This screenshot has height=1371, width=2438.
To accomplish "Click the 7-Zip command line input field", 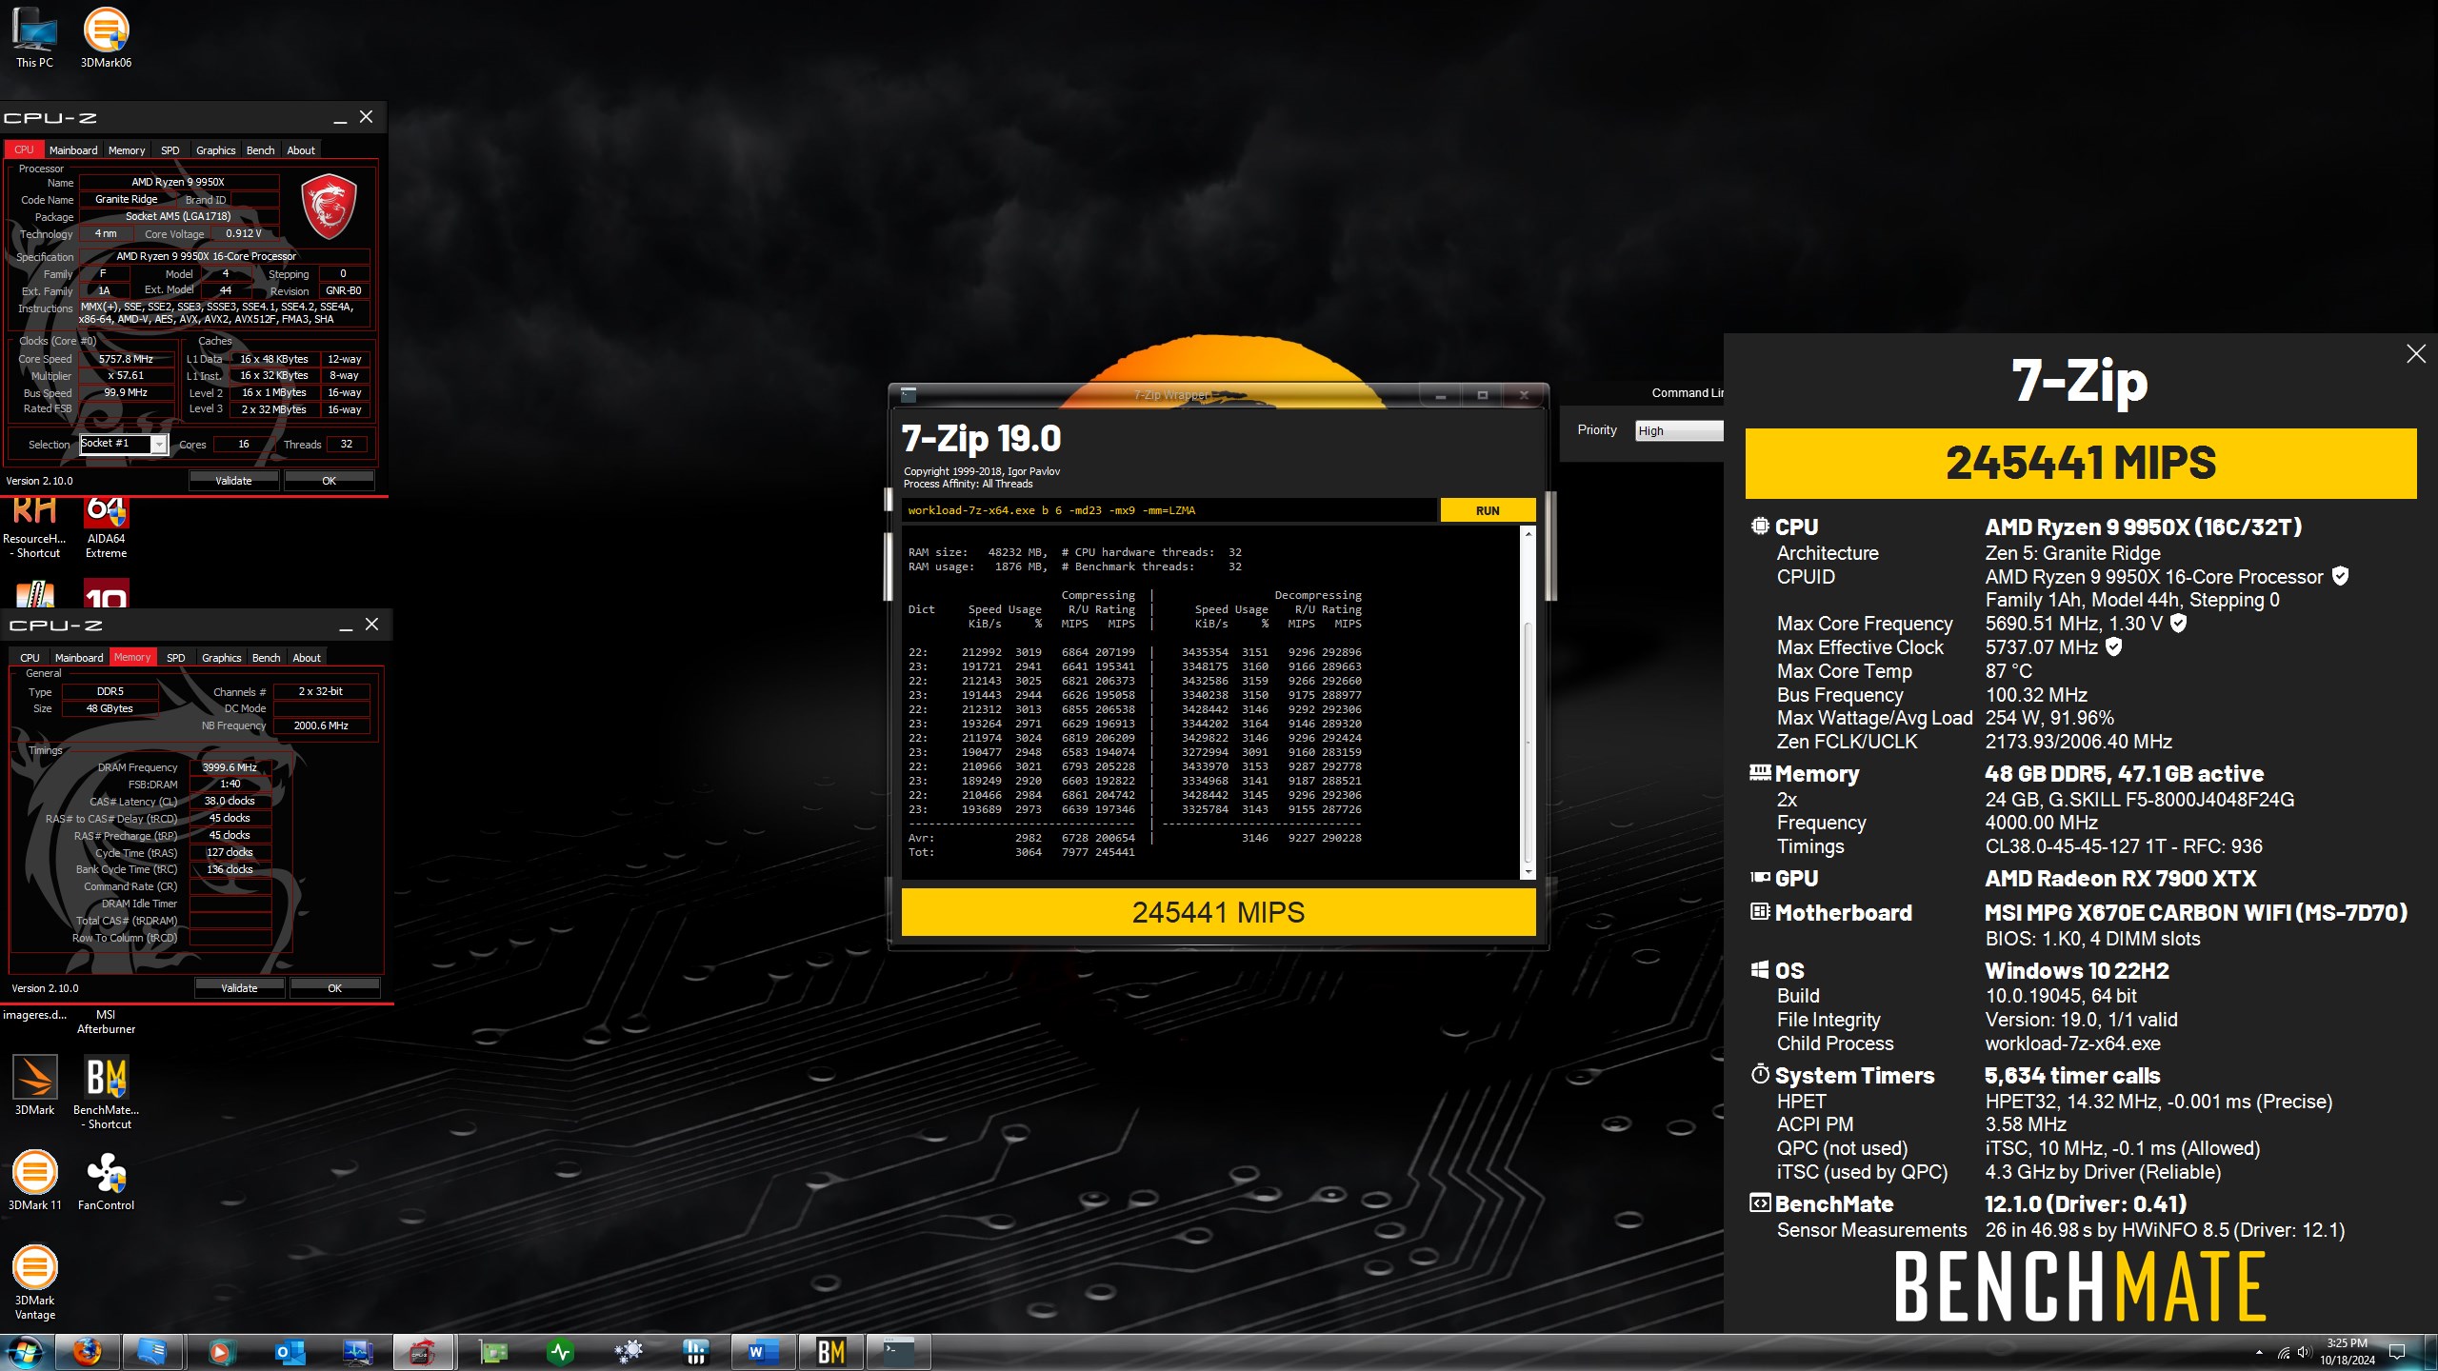I will pyautogui.click(x=1169, y=510).
